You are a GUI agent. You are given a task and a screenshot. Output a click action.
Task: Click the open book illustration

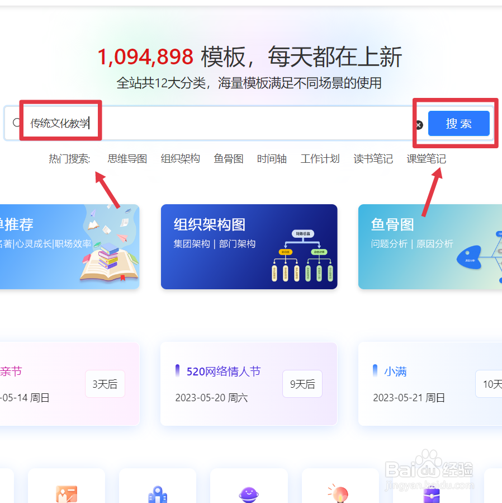[x=110, y=263]
